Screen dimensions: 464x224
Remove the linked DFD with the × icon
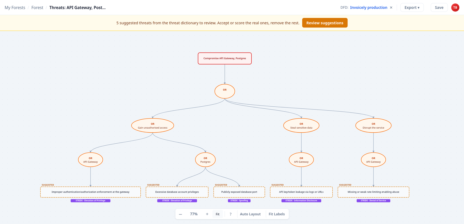point(391,8)
